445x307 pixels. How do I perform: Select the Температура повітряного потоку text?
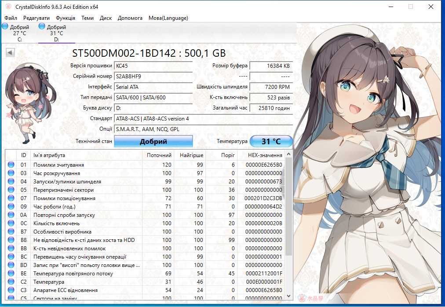[x=73, y=274]
